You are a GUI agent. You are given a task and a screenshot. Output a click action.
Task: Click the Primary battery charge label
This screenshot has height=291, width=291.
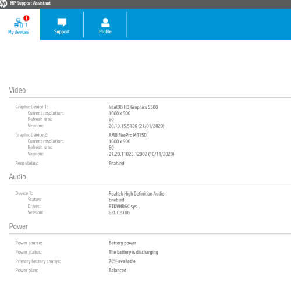tap(38, 261)
